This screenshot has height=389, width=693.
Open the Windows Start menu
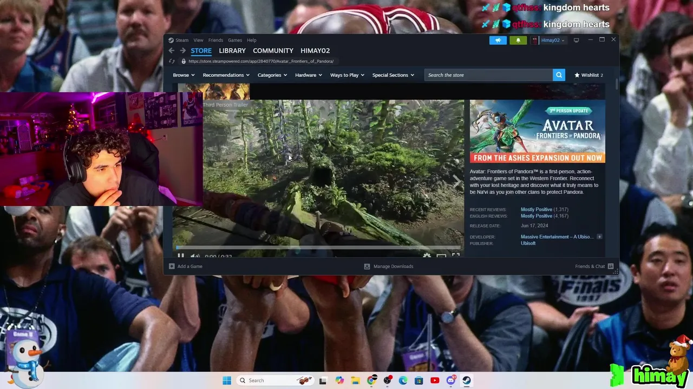(x=227, y=380)
